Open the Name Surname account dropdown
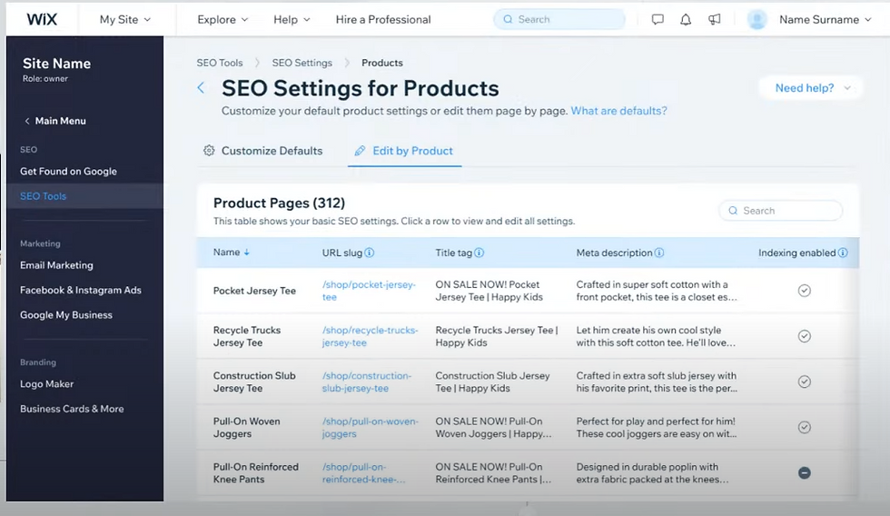 click(x=826, y=19)
